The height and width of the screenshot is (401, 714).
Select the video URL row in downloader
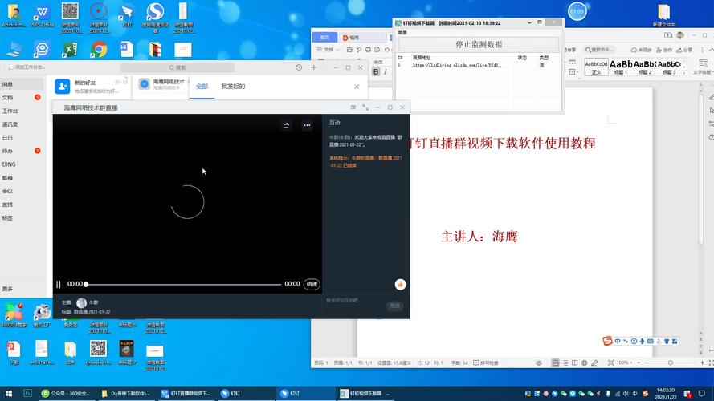pos(478,65)
